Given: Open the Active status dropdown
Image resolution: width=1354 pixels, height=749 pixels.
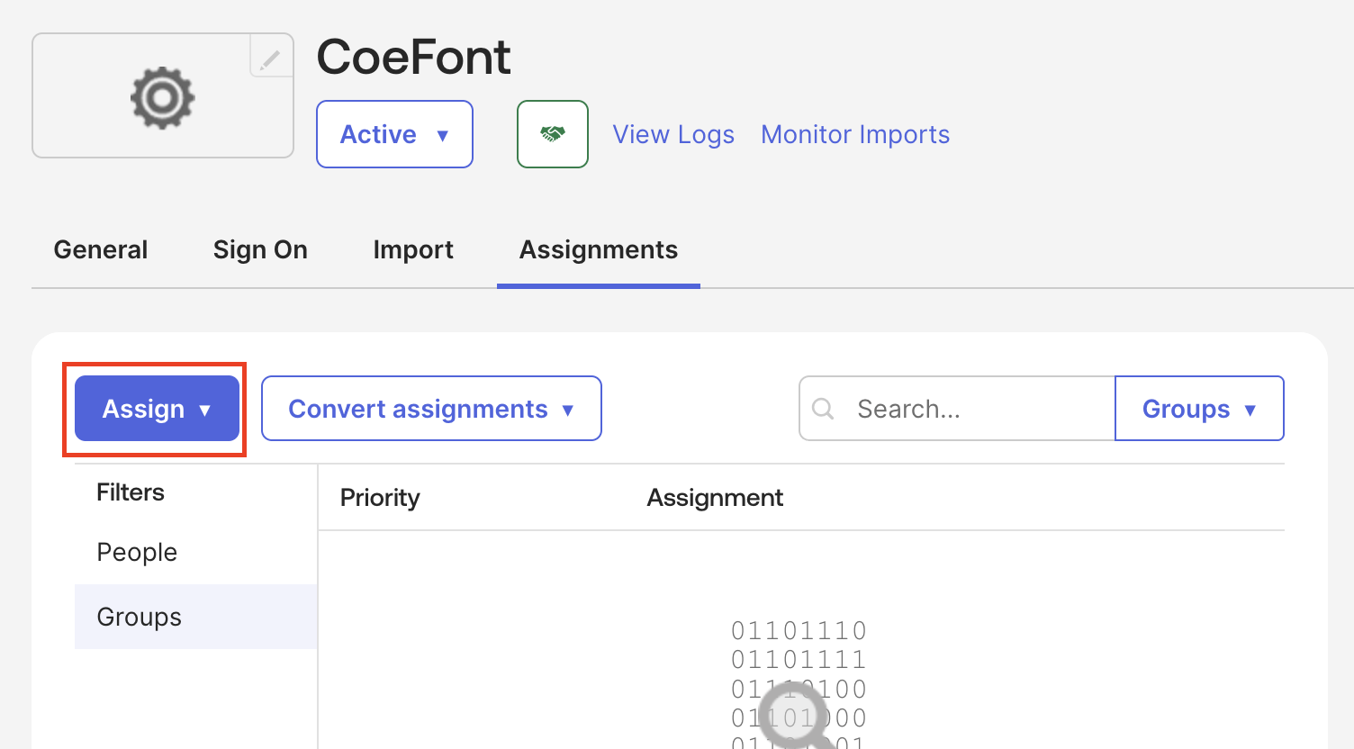Looking at the screenshot, I should coord(394,134).
